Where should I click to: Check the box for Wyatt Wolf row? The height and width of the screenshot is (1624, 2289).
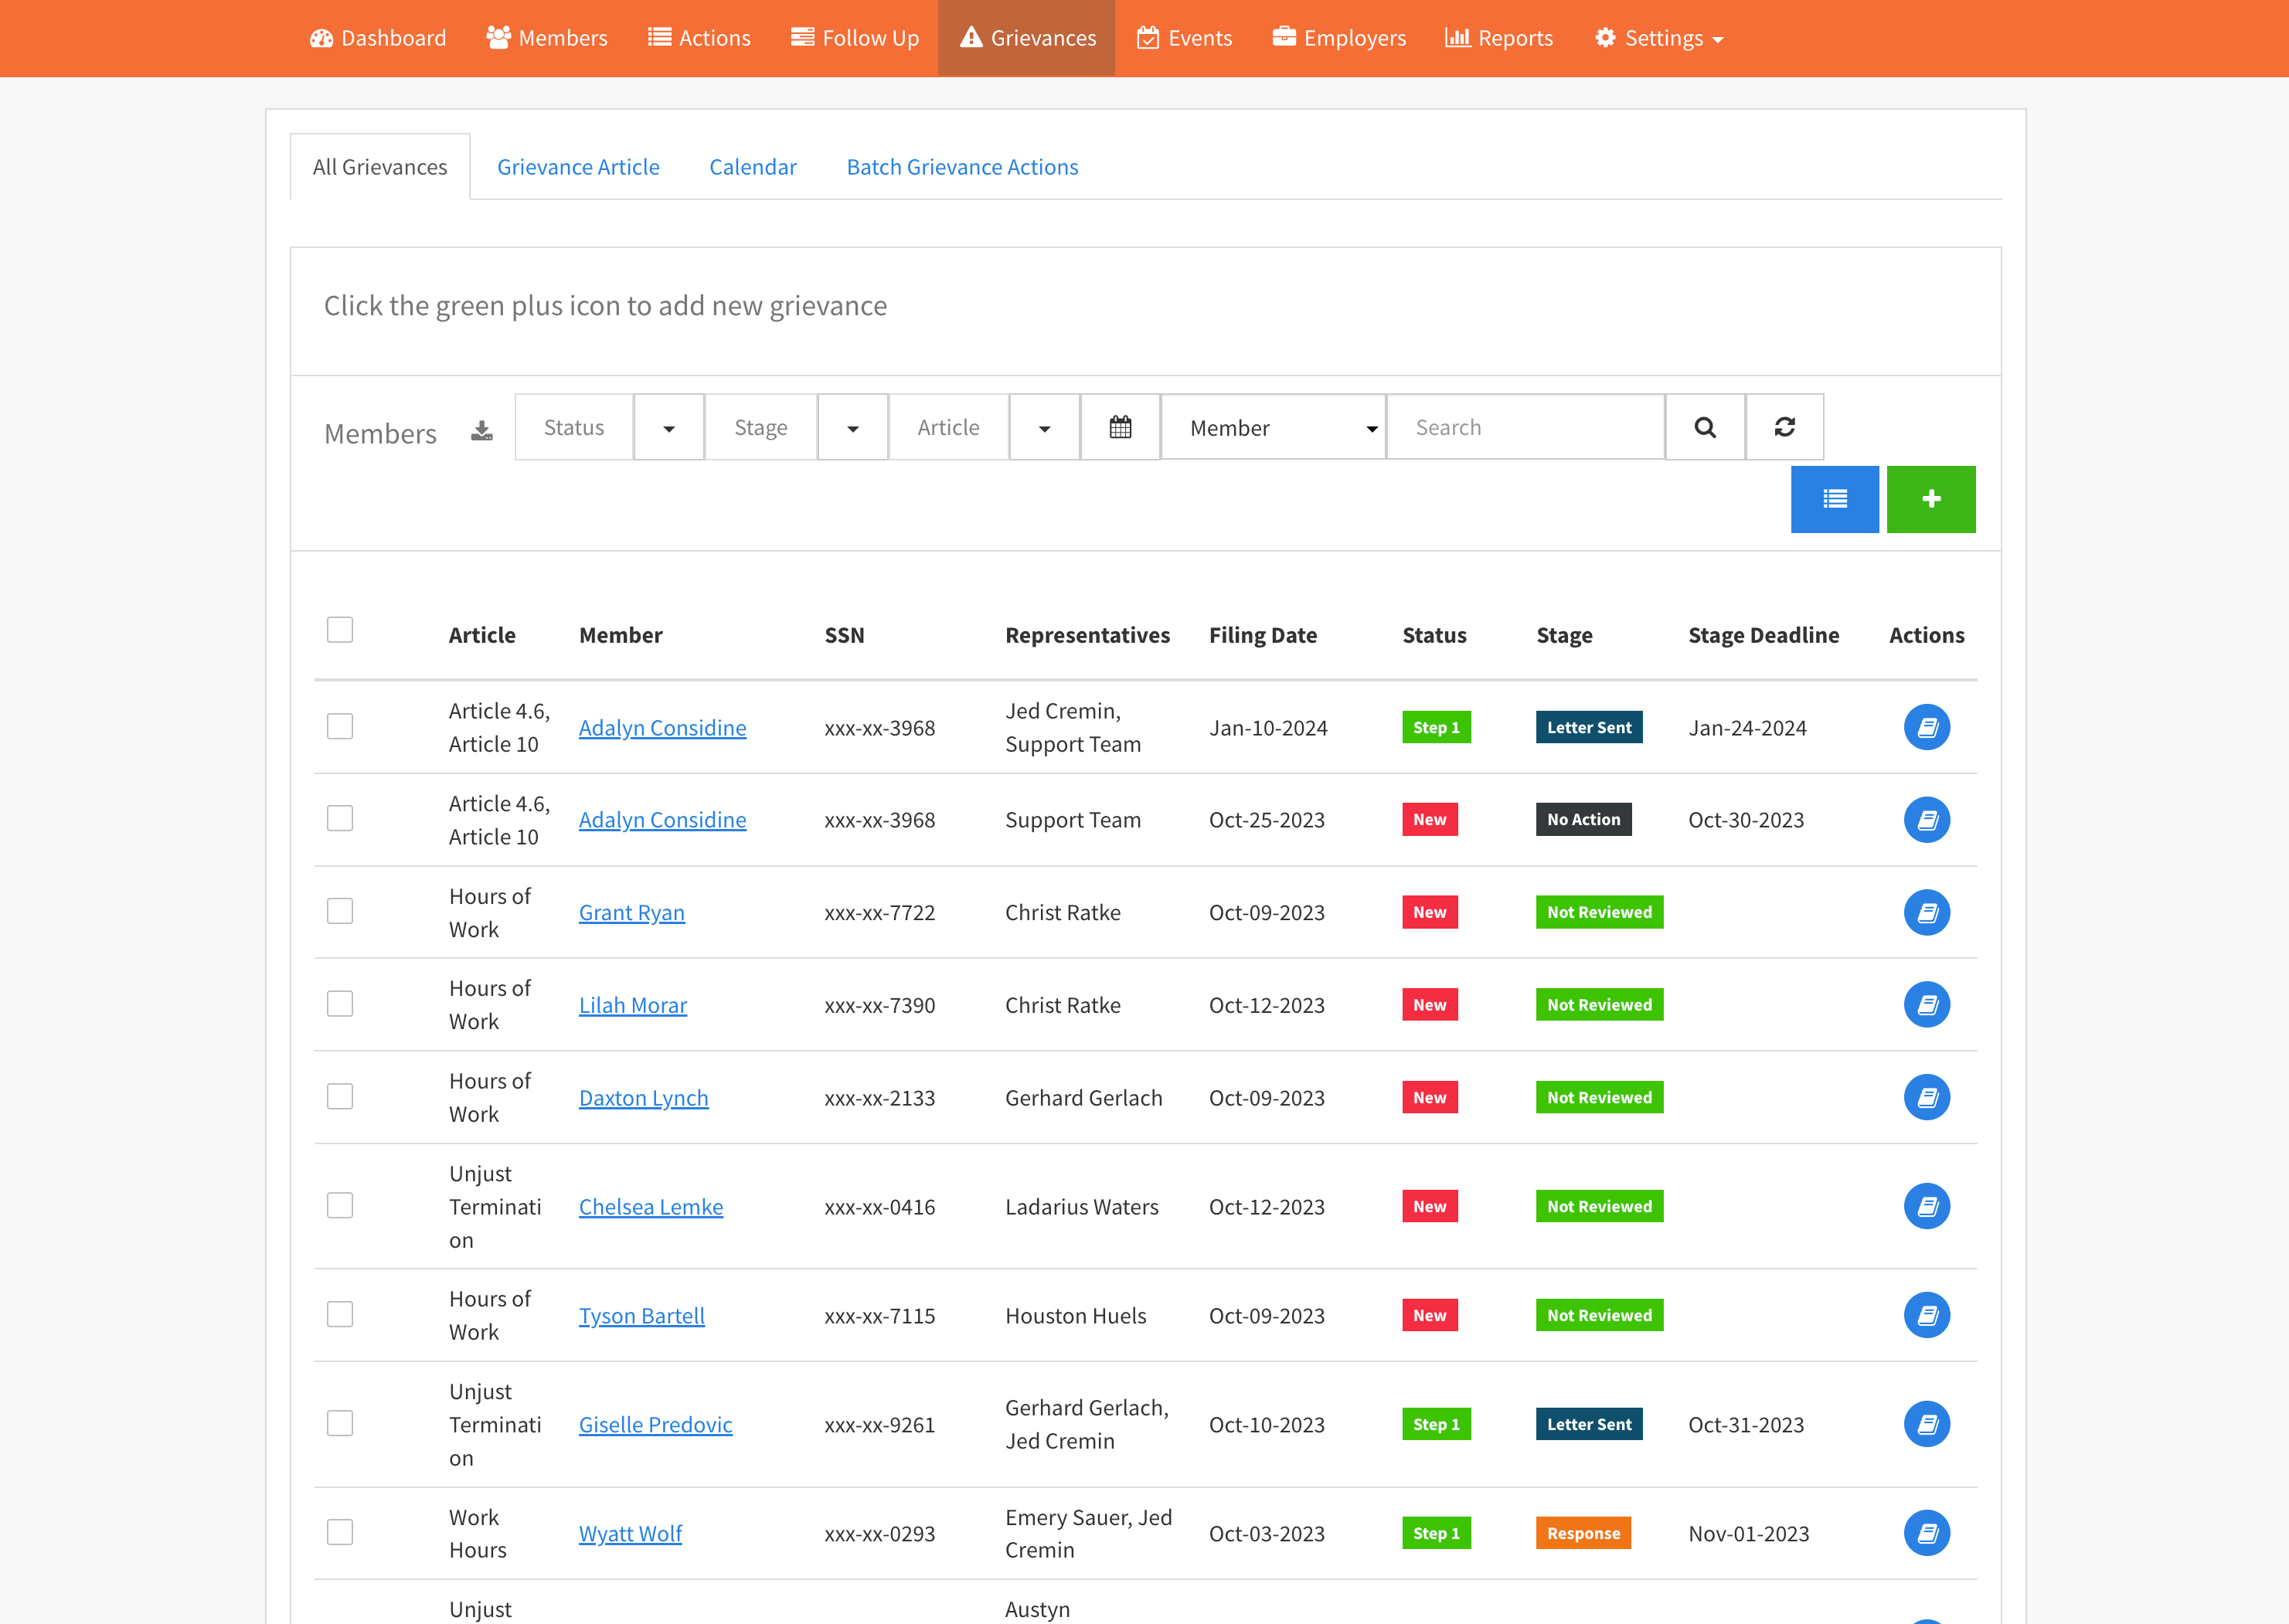tap(340, 1532)
